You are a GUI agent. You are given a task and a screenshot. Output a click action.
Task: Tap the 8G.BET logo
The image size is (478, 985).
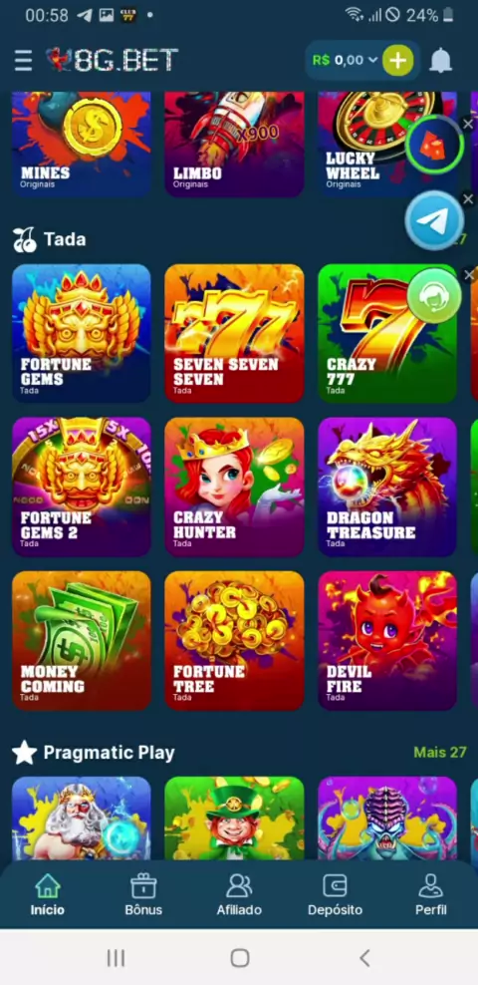(113, 60)
